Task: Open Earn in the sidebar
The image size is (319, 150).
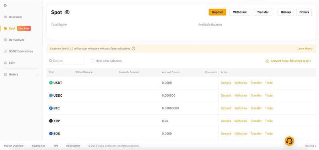Action: (x=12, y=63)
